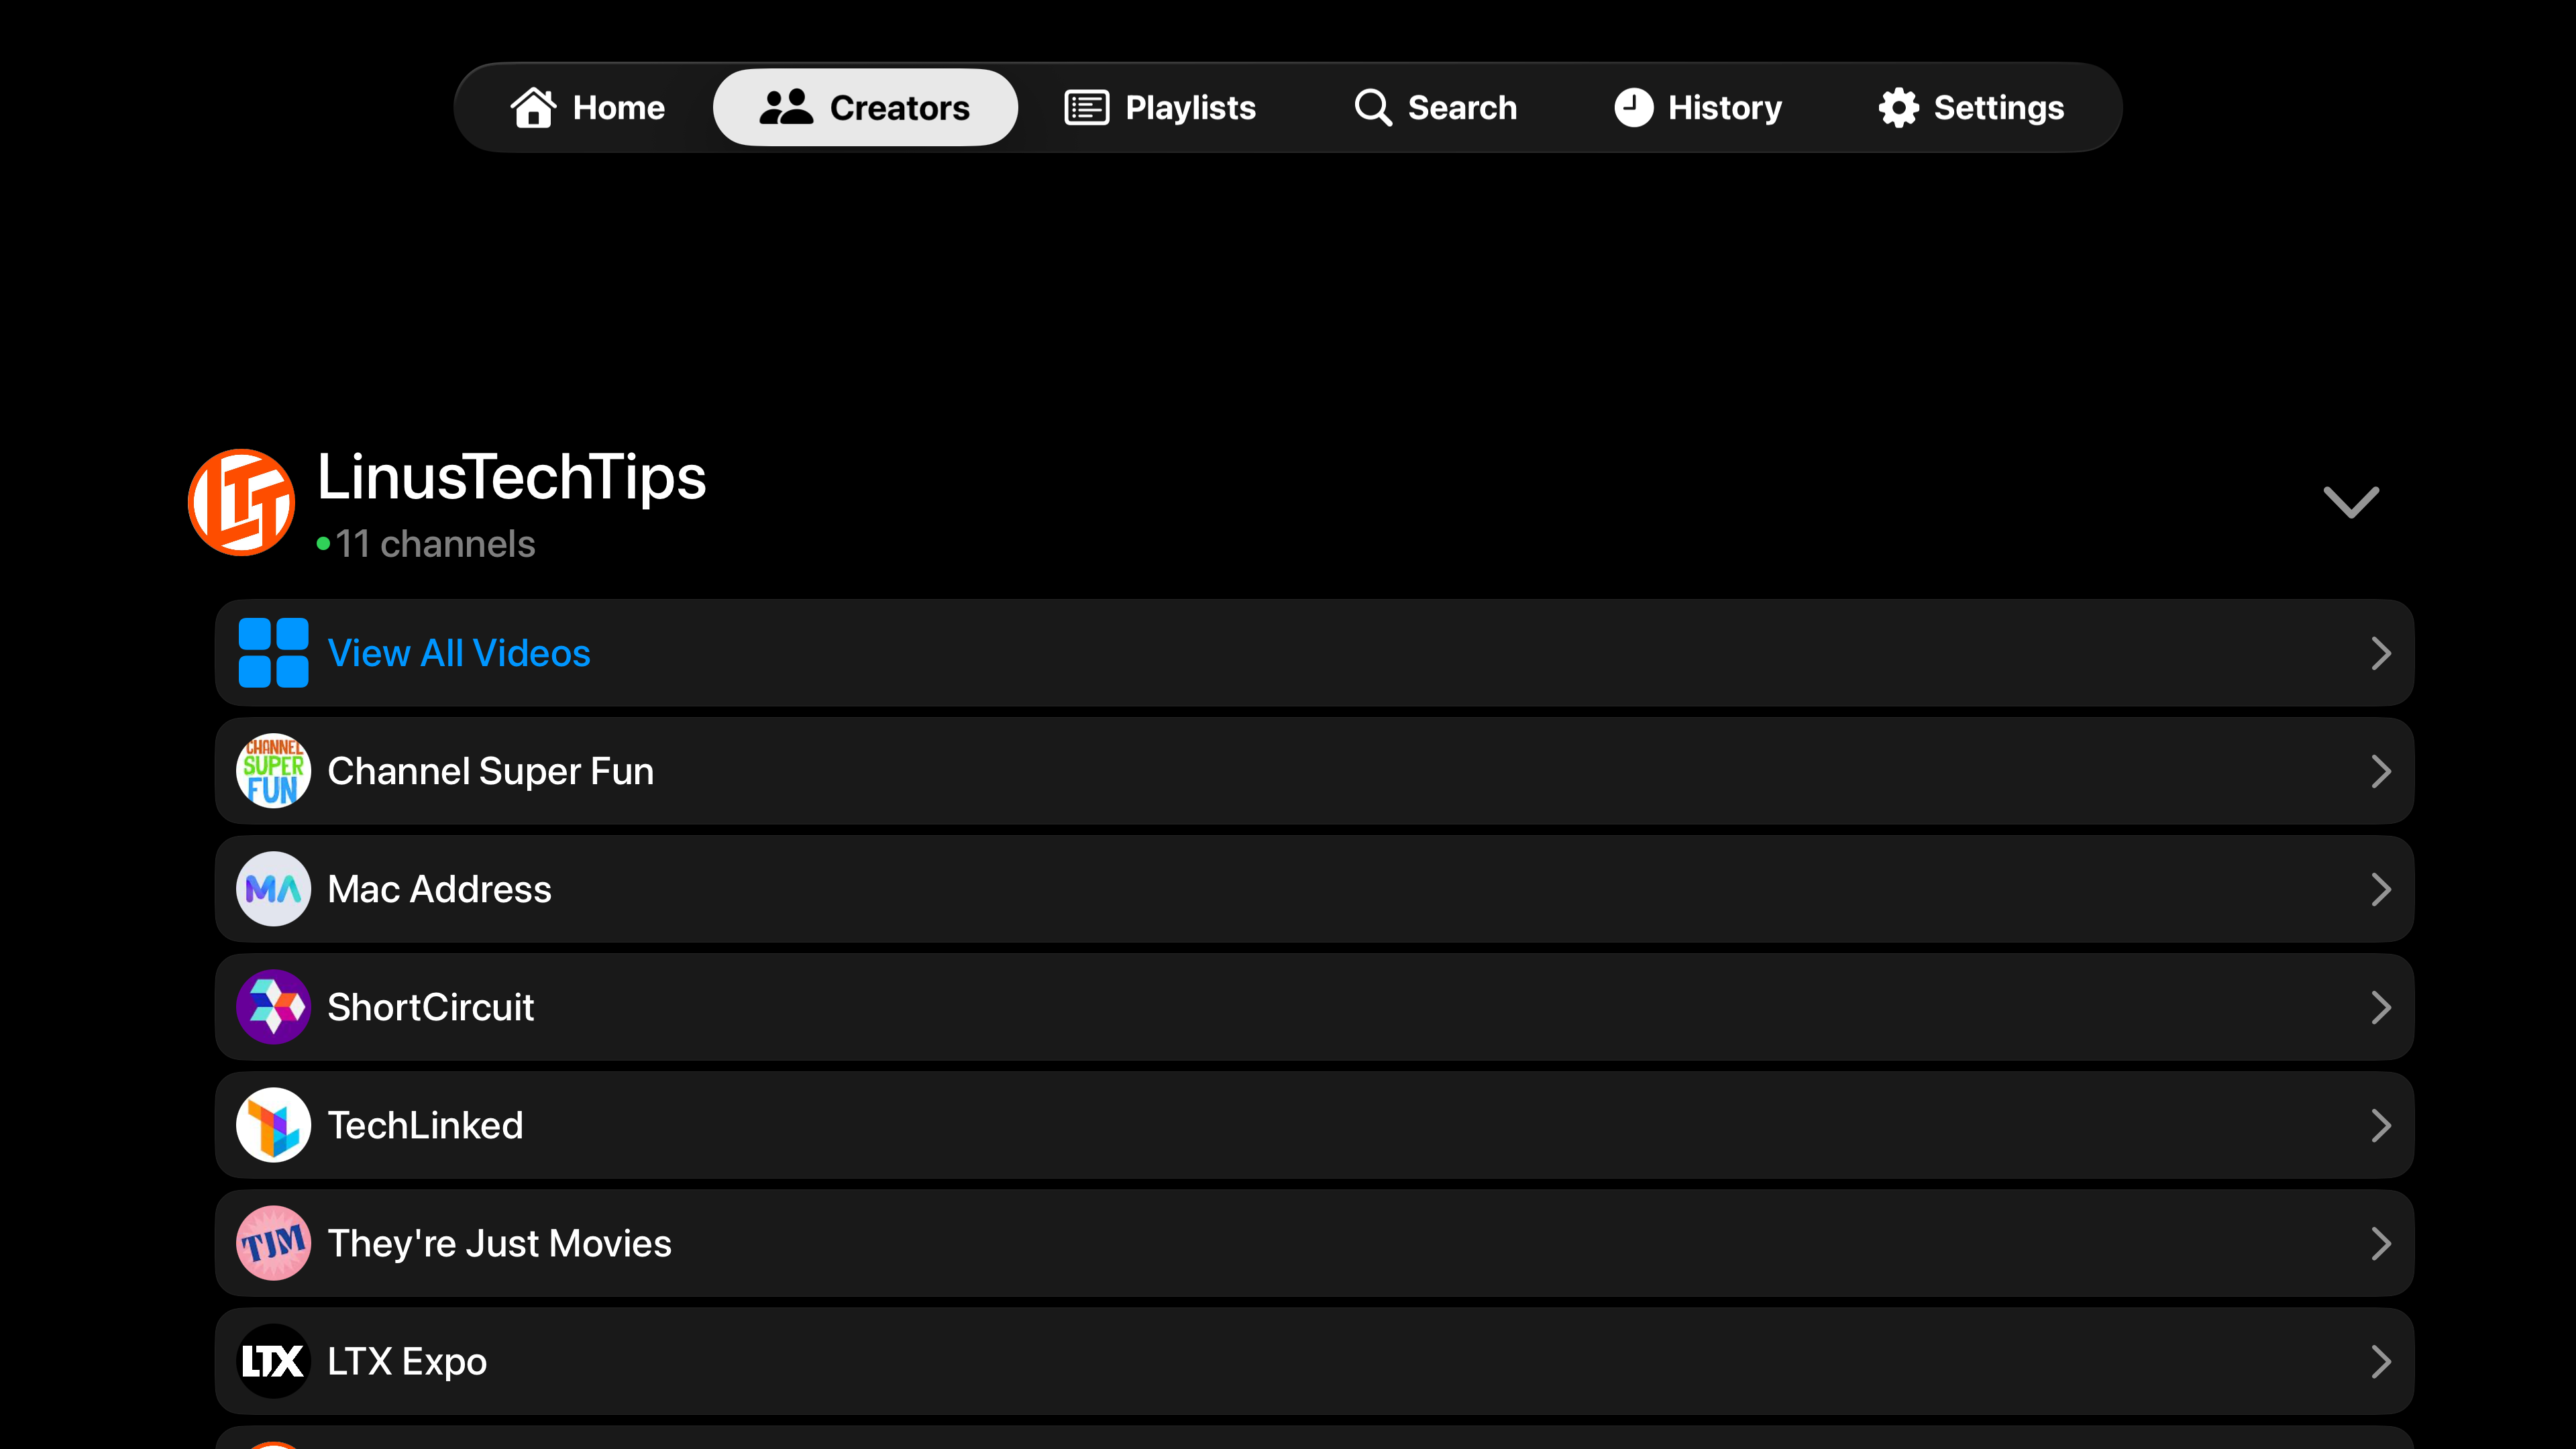Click the chevron on ShortCircuit row
The image size is (2576, 1449).
click(x=2381, y=1007)
